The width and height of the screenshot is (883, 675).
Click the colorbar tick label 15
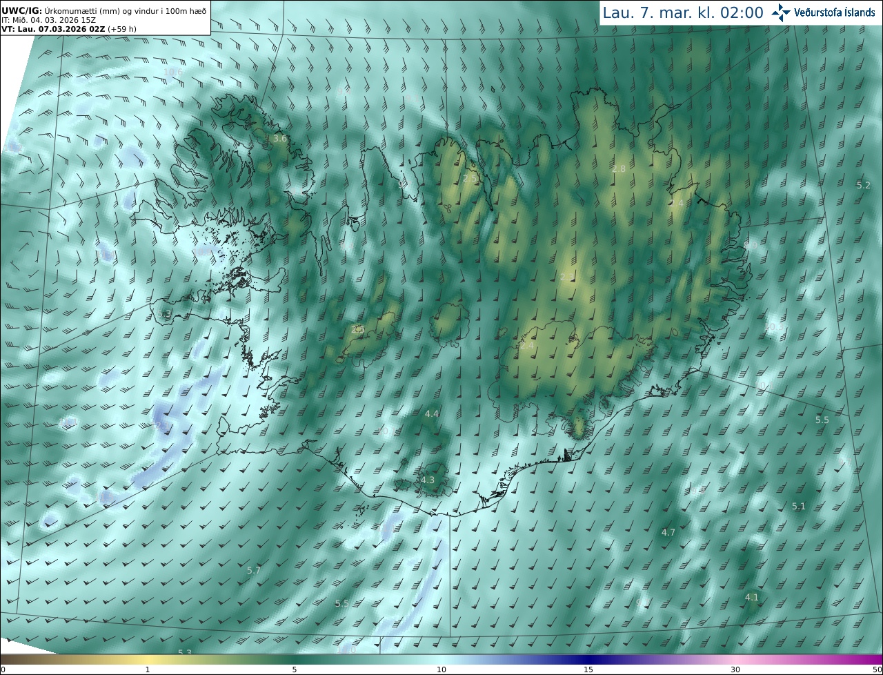click(x=588, y=669)
